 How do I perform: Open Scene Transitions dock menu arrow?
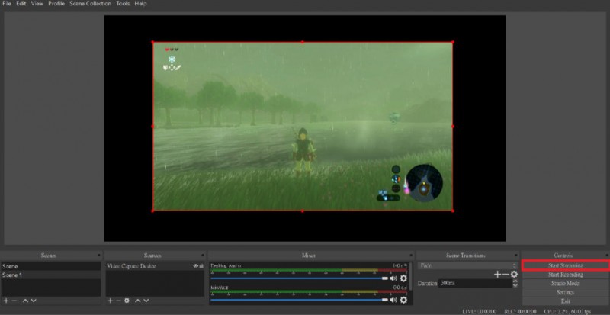[516, 256]
